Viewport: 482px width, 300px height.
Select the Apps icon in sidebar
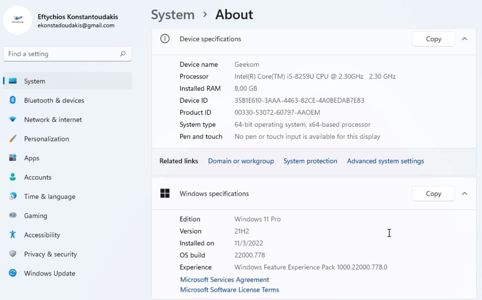12,158
